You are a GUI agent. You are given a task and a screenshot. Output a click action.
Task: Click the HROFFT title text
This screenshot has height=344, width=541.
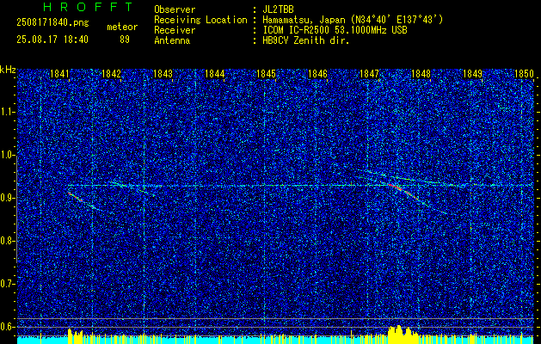(88, 7)
